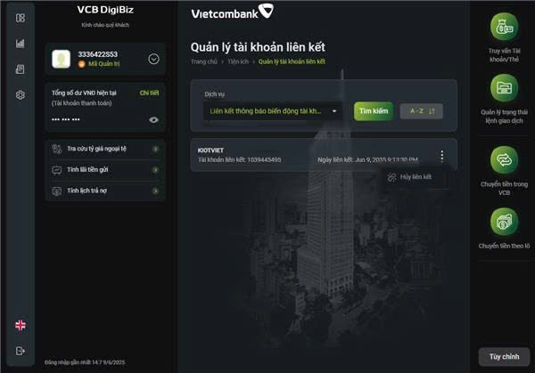535x373 pixels.
Task: Open the dashboard icon in left sidebar
Action: pos(21,18)
